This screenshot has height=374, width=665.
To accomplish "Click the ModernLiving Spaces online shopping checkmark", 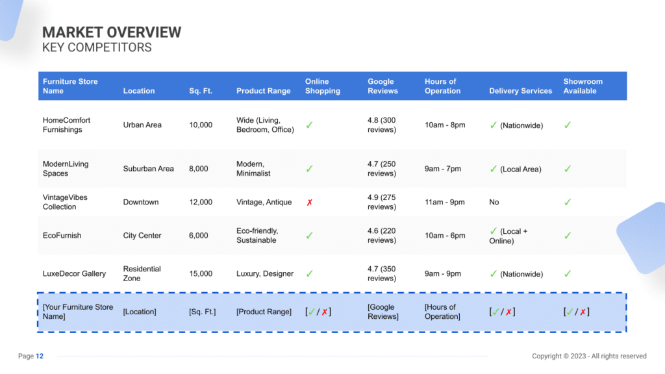I will tap(310, 169).
